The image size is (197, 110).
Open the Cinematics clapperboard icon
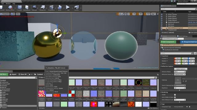click(x=51, y=7)
